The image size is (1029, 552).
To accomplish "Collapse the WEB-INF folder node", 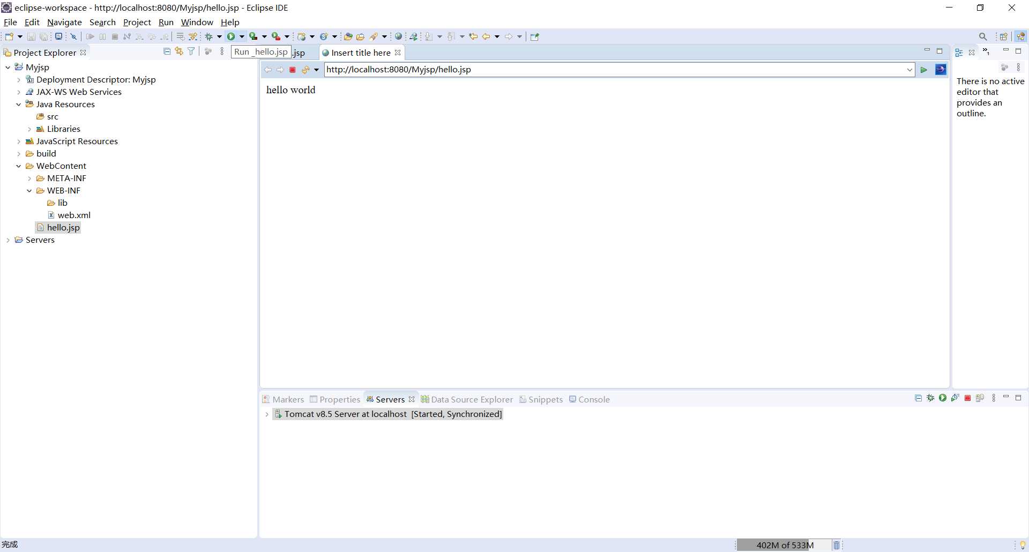I will coord(29,191).
